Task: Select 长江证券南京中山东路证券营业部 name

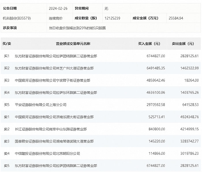Action: pyautogui.click(x=51, y=129)
